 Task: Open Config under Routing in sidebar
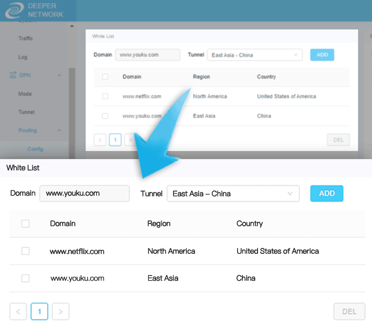[x=35, y=149]
